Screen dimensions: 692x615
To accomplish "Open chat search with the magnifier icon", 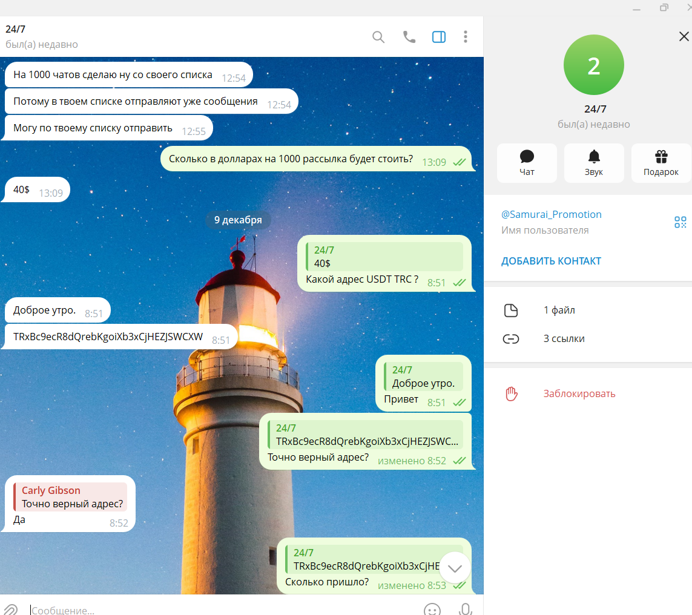I will tap(378, 37).
